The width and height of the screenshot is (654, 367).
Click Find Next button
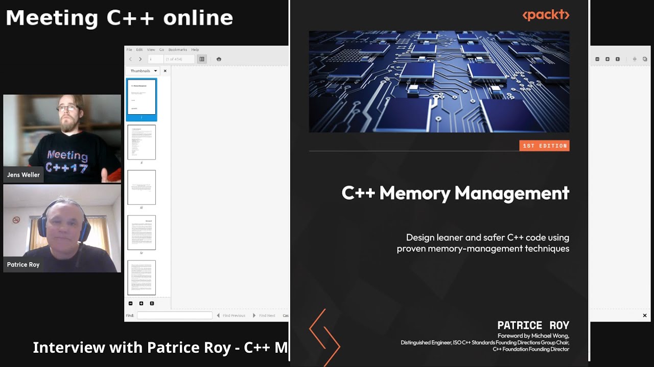coord(264,316)
